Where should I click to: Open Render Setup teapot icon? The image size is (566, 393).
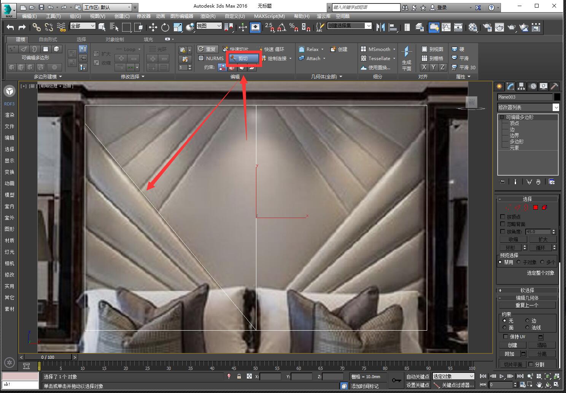click(487, 27)
